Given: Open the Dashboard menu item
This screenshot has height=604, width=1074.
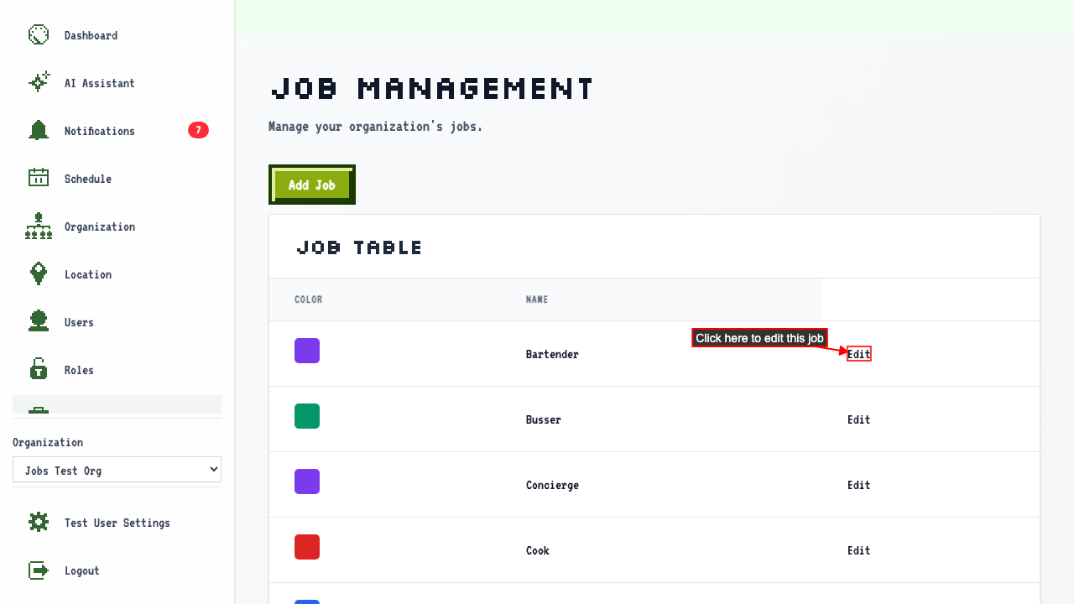Looking at the screenshot, I should [117, 35].
